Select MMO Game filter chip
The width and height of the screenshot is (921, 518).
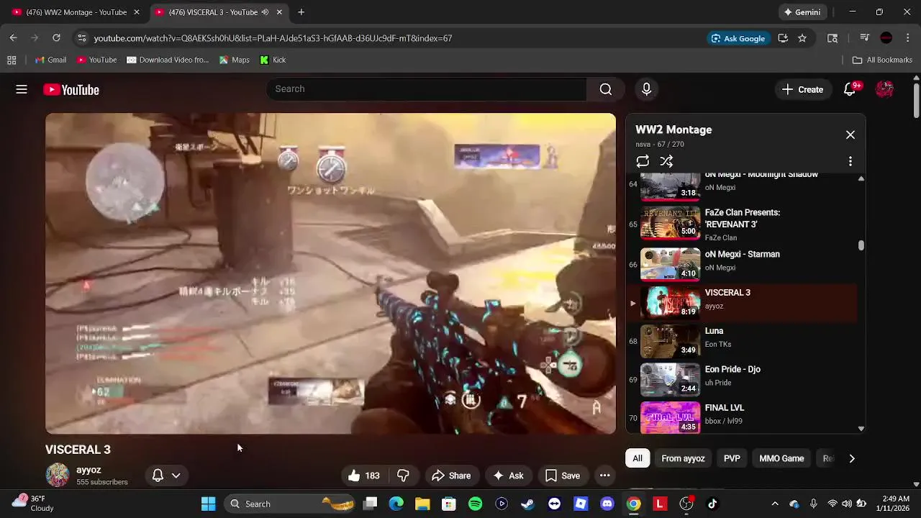pos(781,458)
